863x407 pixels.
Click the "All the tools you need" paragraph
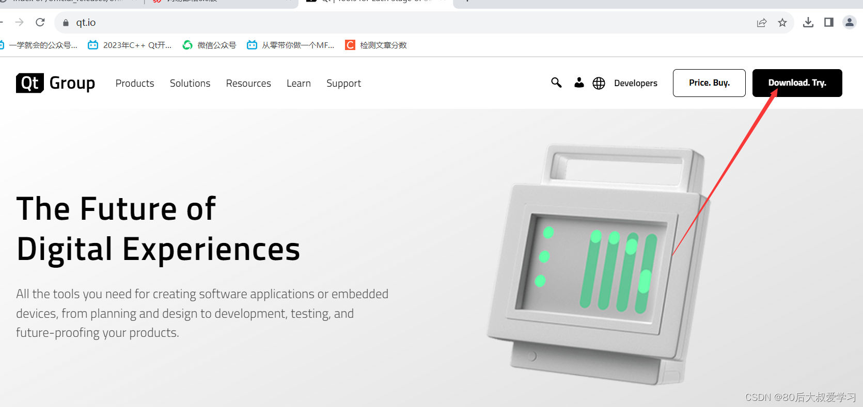pos(202,314)
